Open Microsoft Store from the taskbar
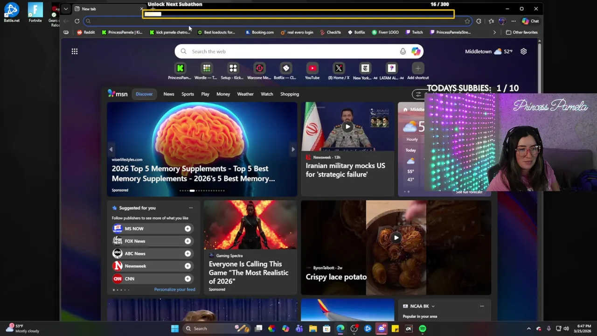The height and width of the screenshot is (336, 597). point(326,329)
